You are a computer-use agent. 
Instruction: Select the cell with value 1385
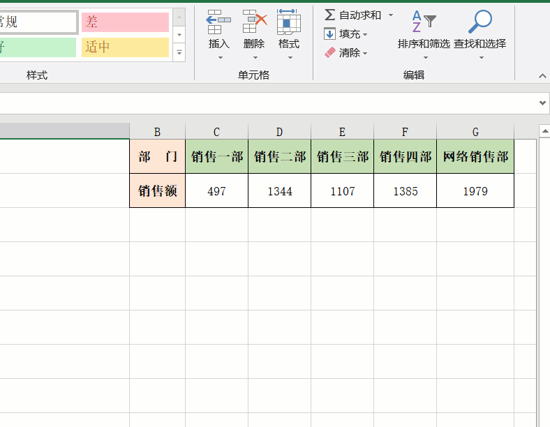(x=405, y=190)
